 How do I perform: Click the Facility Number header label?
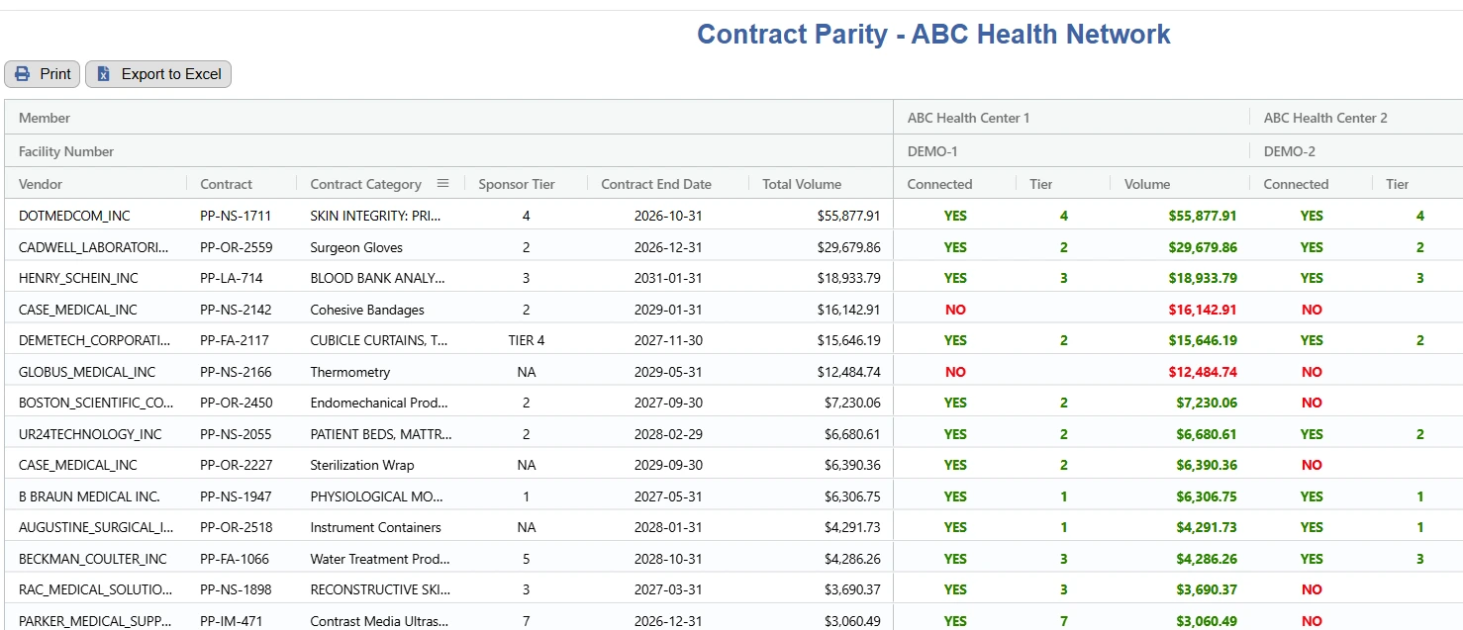tap(66, 151)
